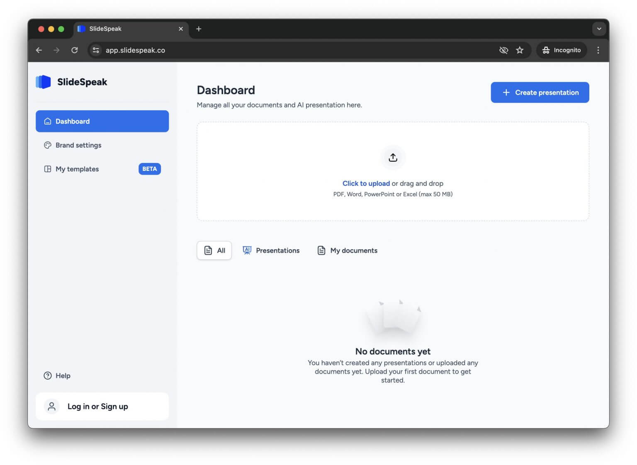Click the user profile icon near Log in
The width and height of the screenshot is (637, 465).
coord(51,407)
